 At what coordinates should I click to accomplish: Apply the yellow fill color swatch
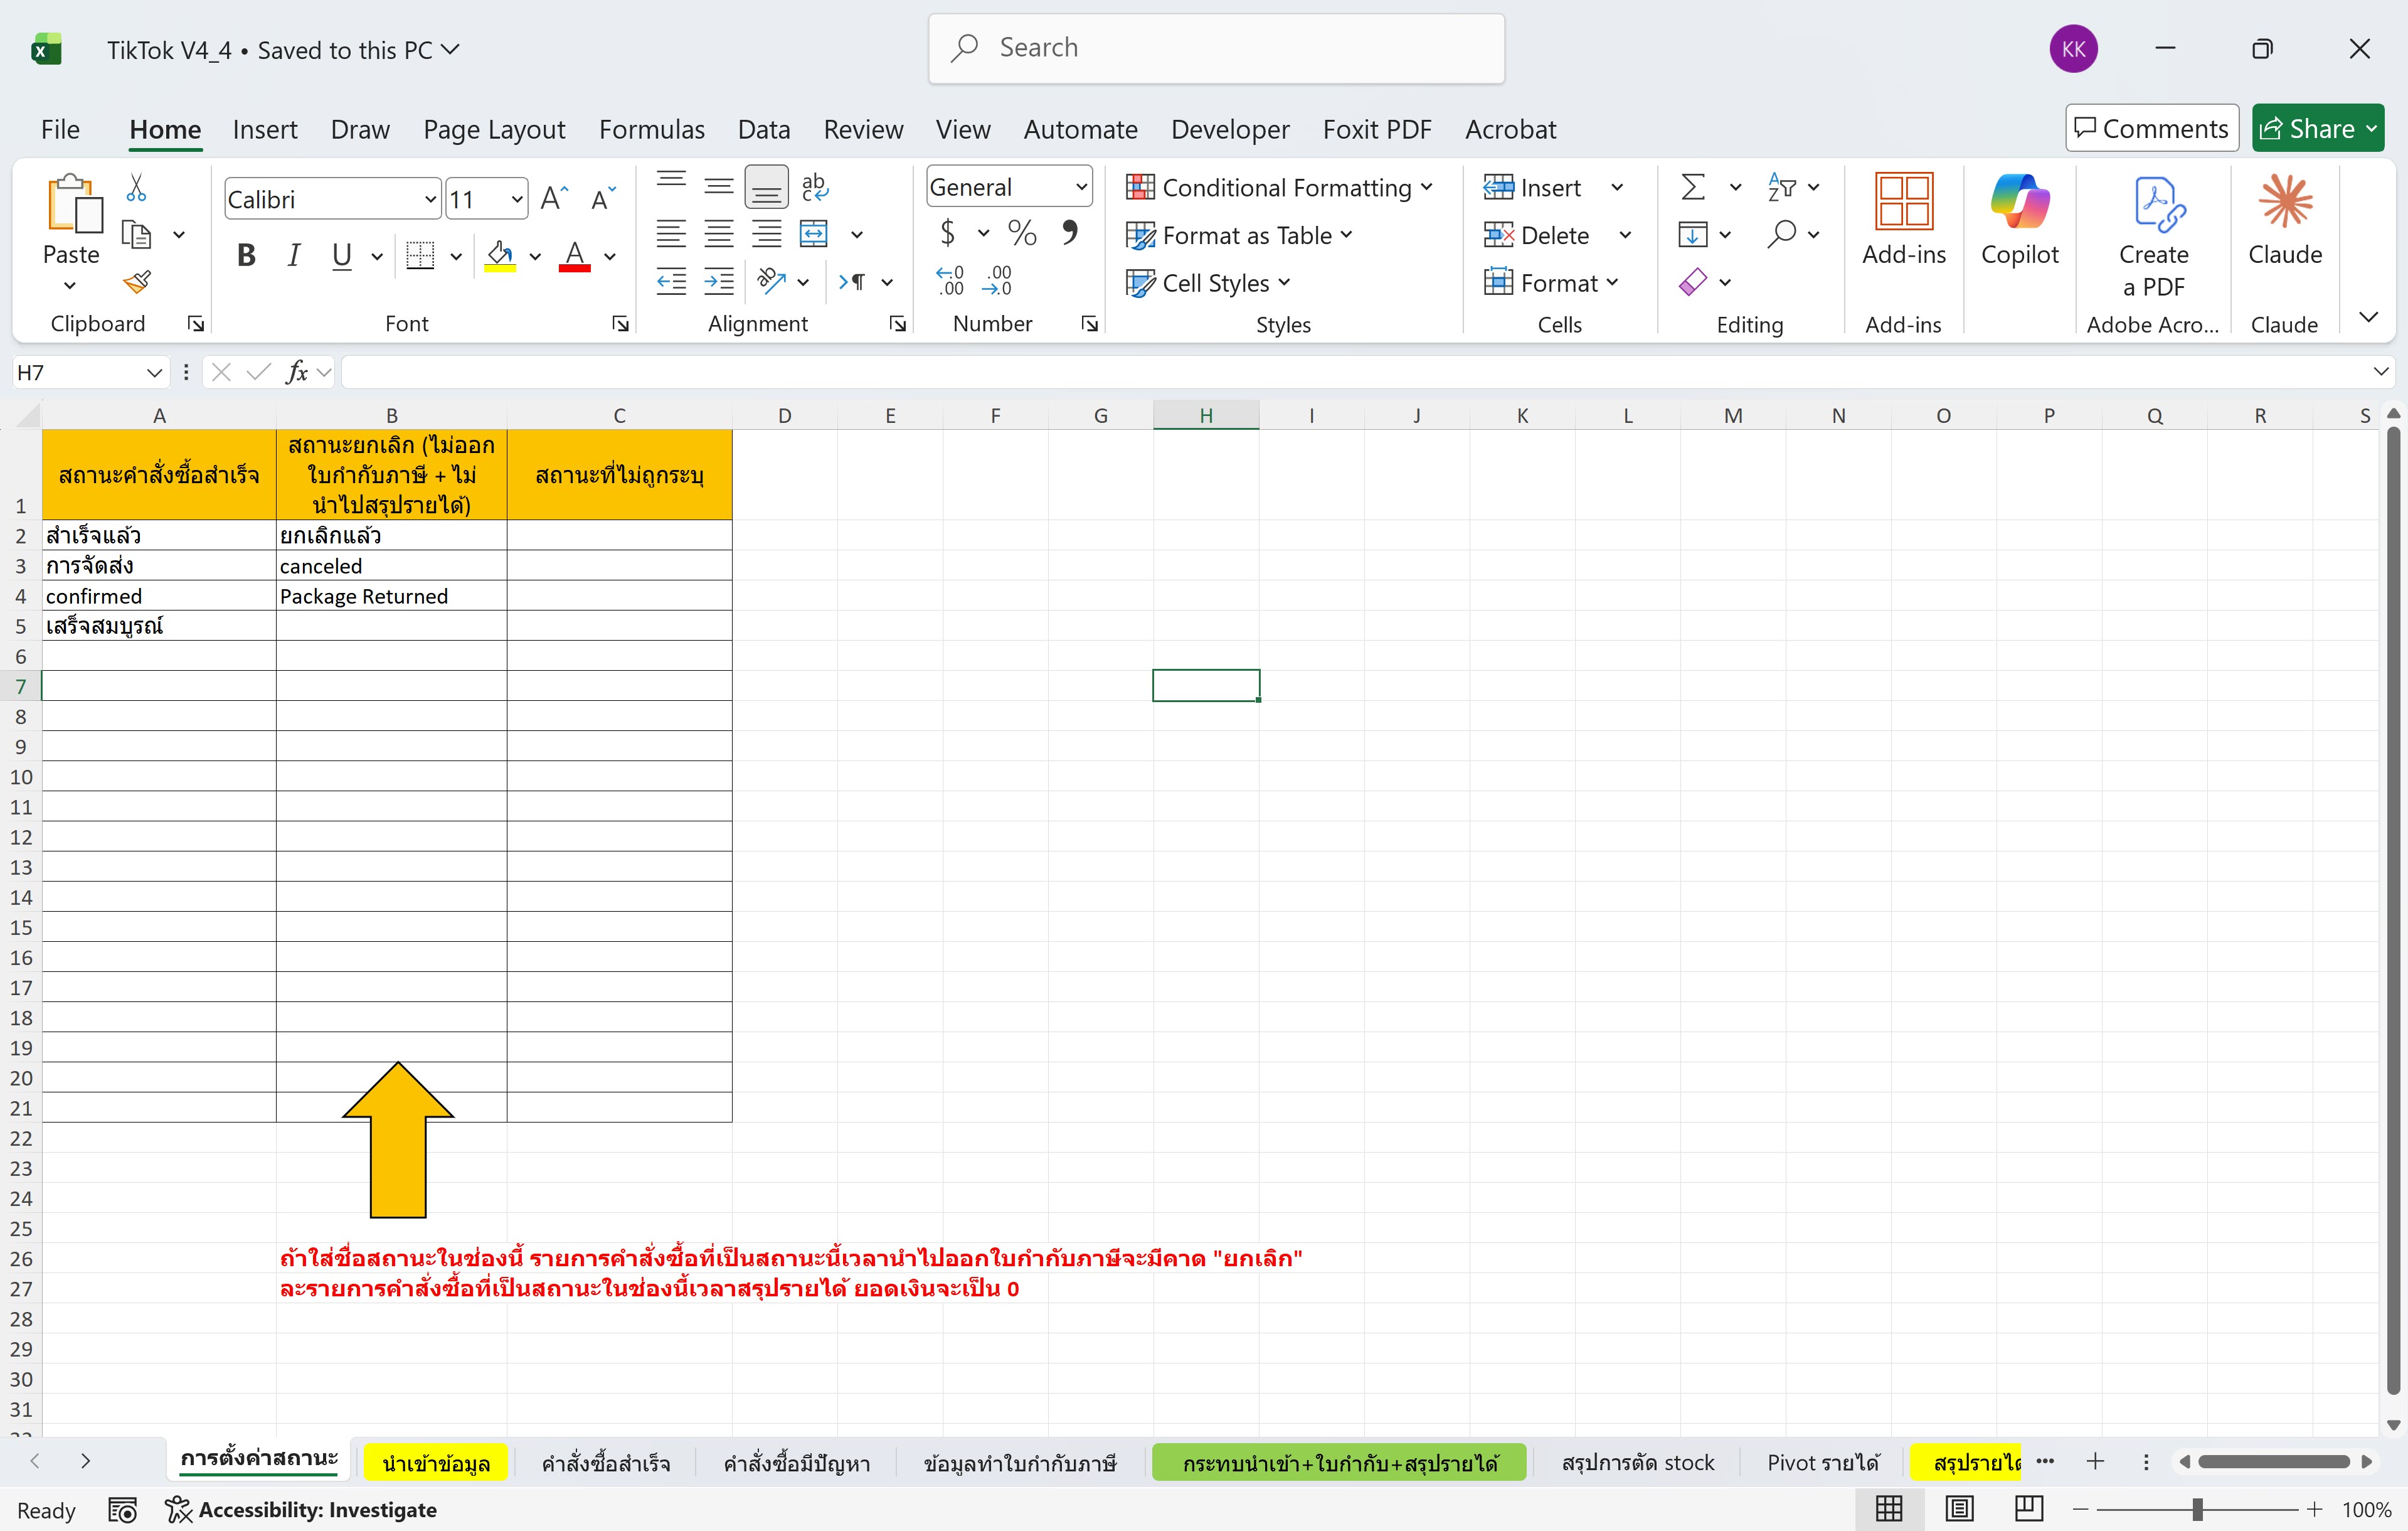(500, 256)
